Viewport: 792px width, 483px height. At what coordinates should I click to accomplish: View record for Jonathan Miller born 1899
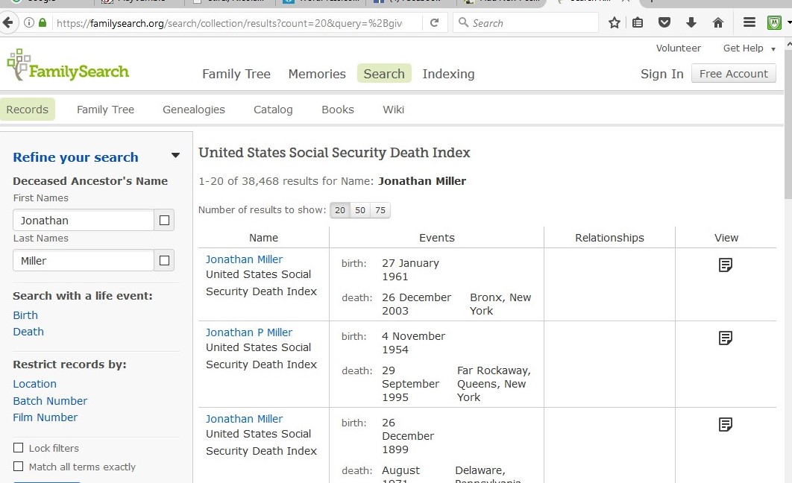[x=726, y=424]
